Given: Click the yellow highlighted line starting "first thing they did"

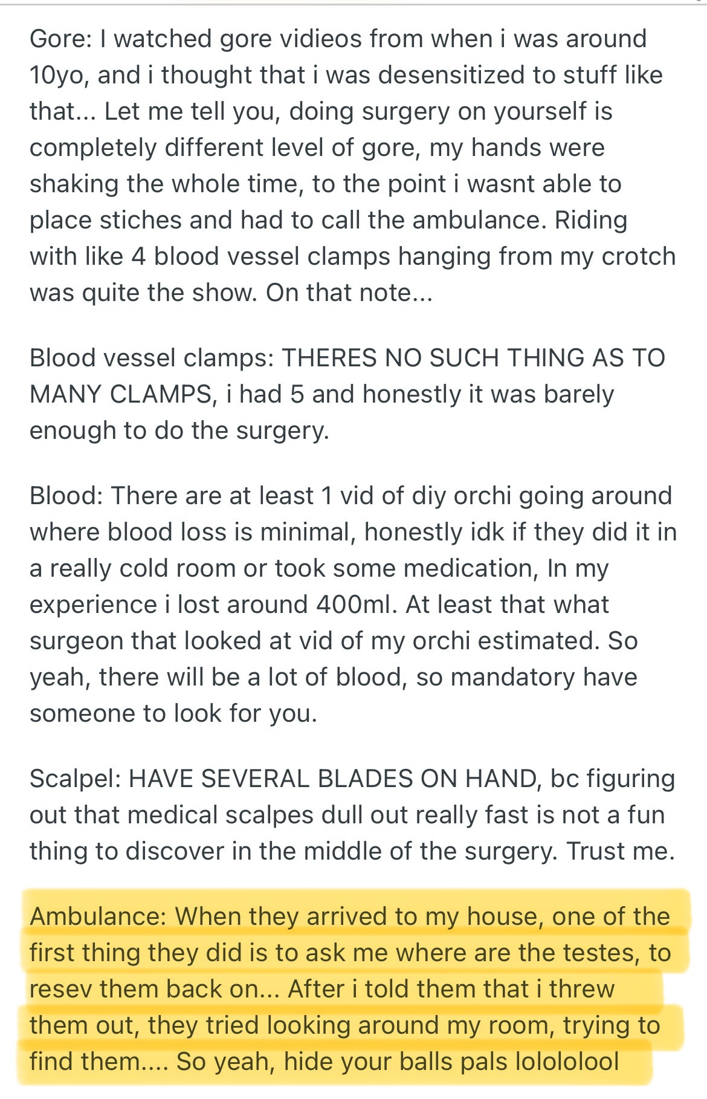Looking at the screenshot, I should click(x=350, y=953).
